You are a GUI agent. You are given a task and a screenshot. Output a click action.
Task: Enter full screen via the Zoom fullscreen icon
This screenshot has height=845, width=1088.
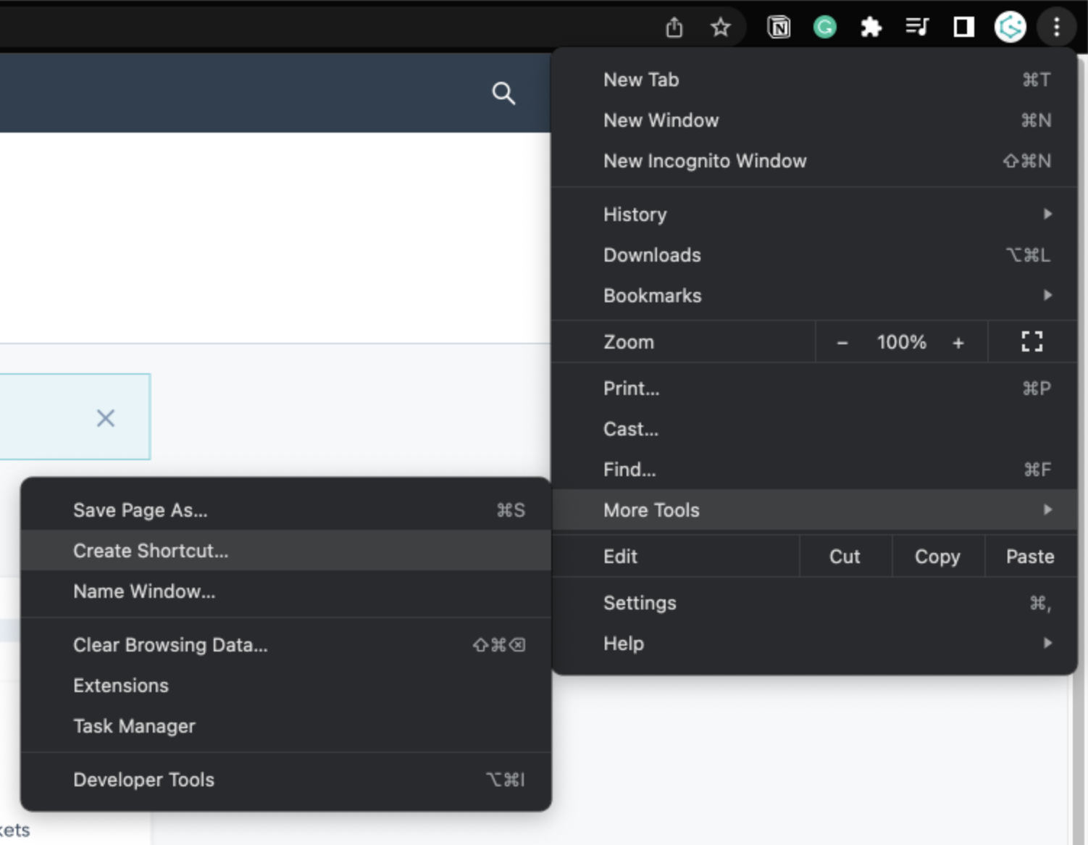[x=1031, y=341]
